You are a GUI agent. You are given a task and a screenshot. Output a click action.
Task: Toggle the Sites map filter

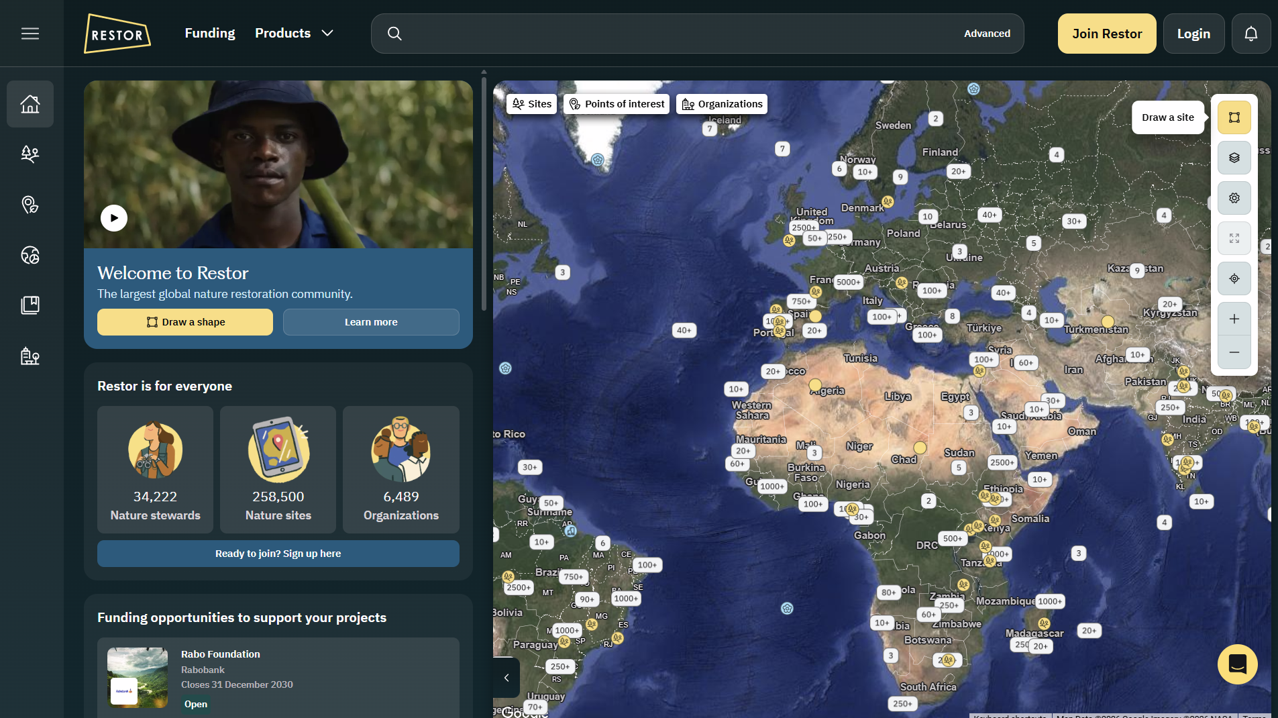(x=531, y=104)
